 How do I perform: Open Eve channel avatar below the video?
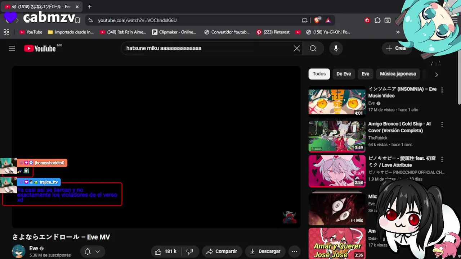pos(19,251)
